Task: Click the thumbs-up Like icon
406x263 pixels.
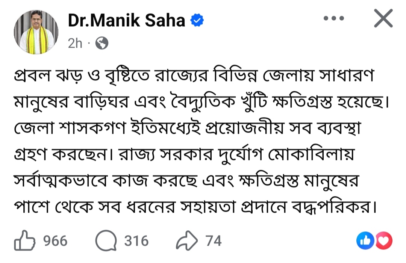Action: coord(25,241)
